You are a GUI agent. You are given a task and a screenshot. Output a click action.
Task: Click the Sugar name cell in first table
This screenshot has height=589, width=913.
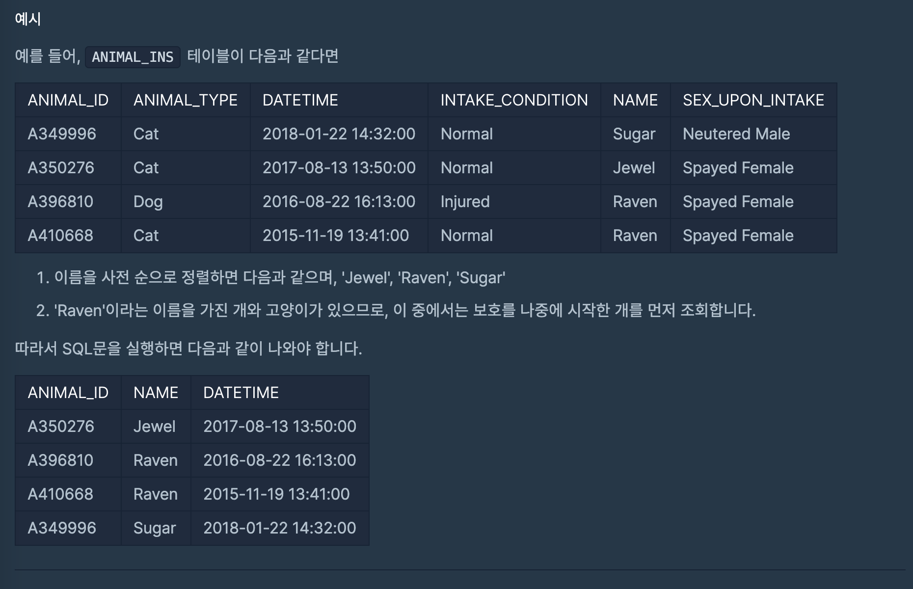(x=634, y=134)
